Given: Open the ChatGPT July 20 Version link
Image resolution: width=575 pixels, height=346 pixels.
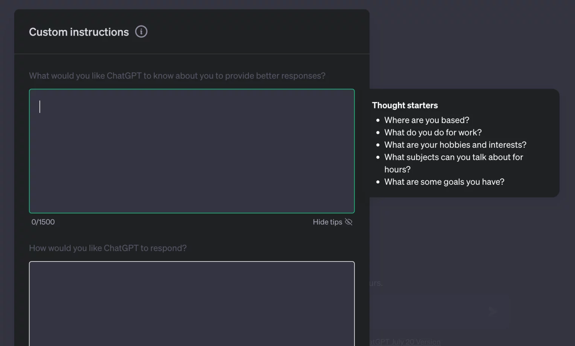Looking at the screenshot, I should [x=405, y=342].
